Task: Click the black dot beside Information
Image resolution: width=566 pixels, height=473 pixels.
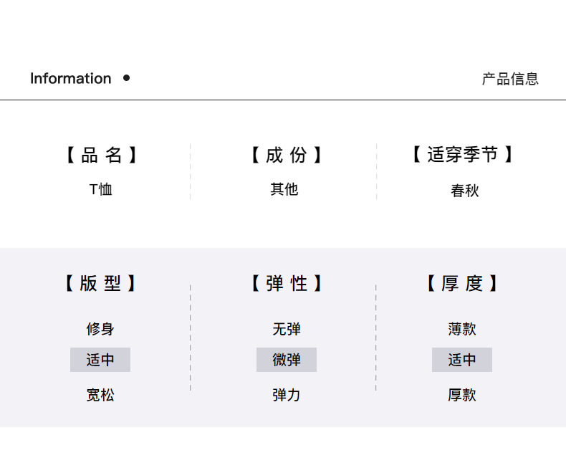Action: (127, 78)
